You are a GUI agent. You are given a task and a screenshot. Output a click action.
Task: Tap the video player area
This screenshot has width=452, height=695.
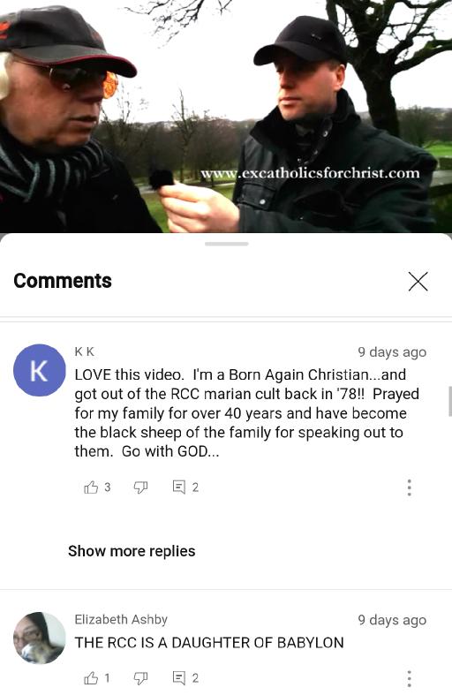(x=226, y=117)
